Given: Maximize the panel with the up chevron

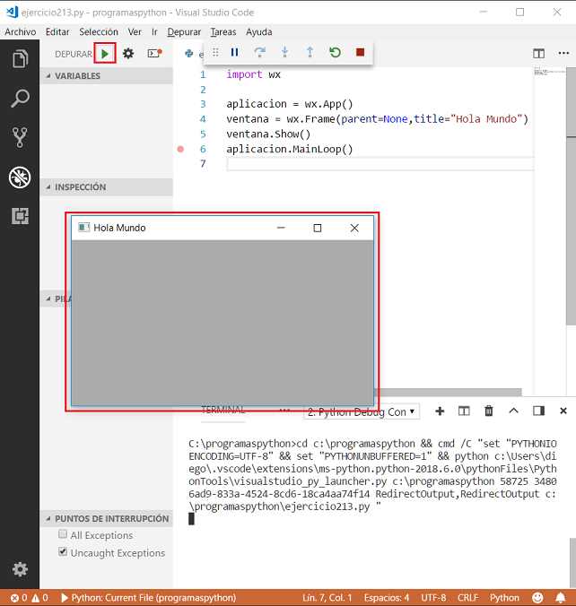Looking at the screenshot, I should 513,411.
